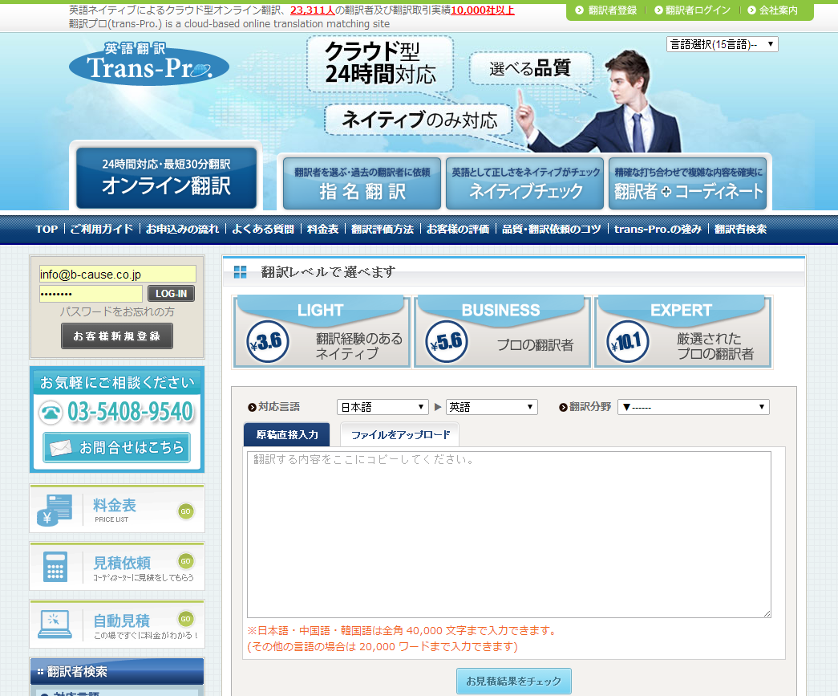838x696 pixels.
Task: Click the 会社案内 link
Action: pos(778,10)
